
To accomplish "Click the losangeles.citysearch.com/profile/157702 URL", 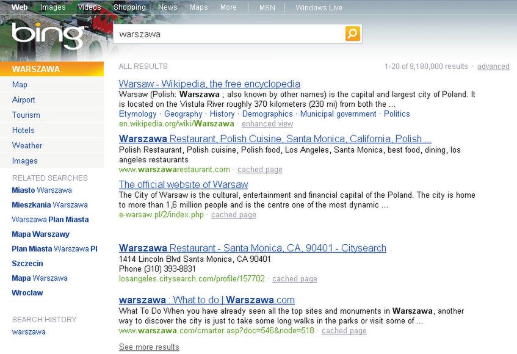I will [192, 278].
